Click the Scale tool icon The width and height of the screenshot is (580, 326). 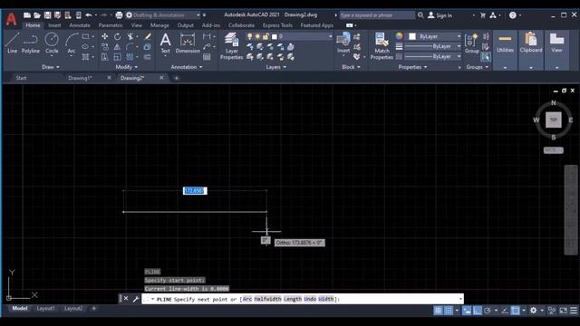tap(117, 57)
